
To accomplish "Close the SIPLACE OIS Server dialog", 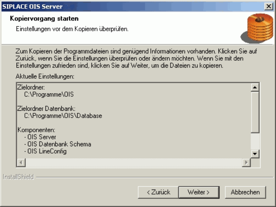I will click(x=269, y=6).
